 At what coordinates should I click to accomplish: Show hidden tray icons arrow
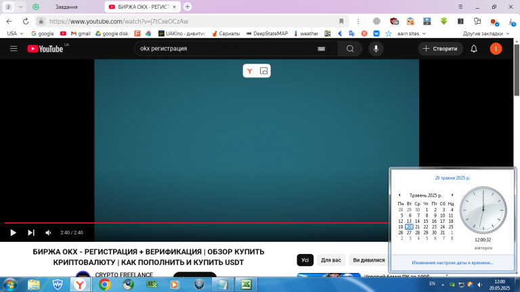click(x=443, y=285)
